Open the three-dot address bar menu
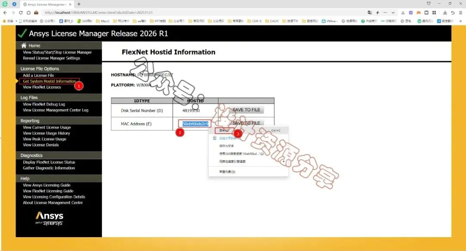 tap(385, 13)
